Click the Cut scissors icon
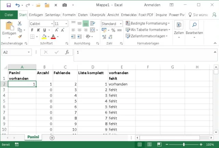 [20, 24]
